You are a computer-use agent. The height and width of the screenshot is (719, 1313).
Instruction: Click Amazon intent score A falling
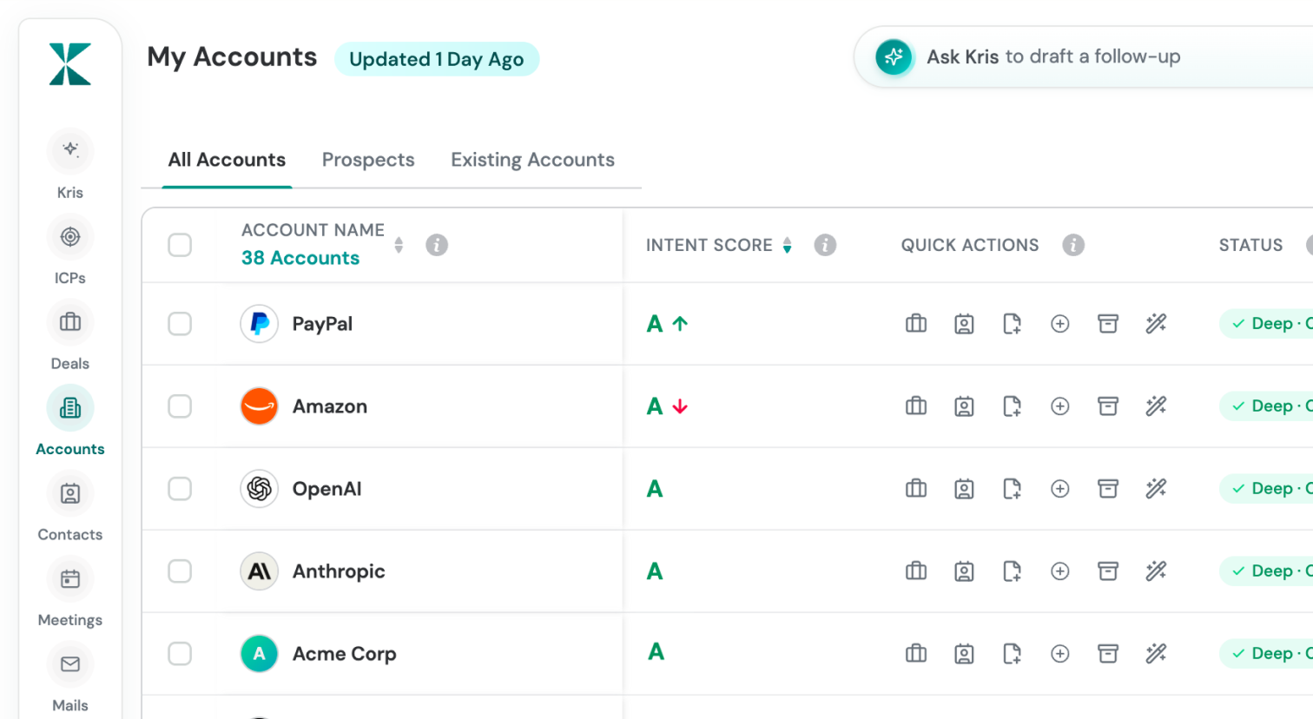(667, 406)
